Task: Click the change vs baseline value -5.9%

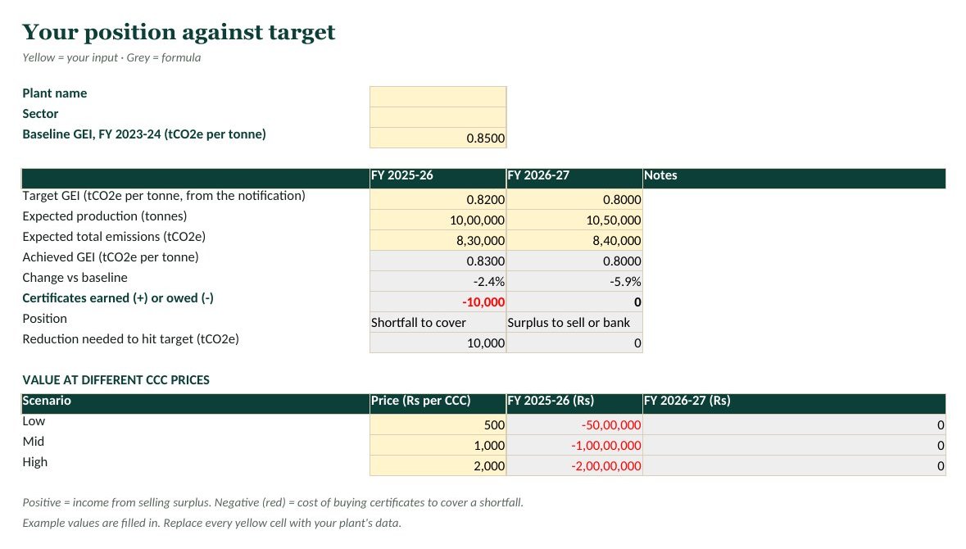Action: 574,281
